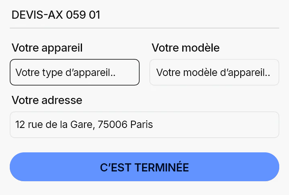Click the "Votre appareil" label
289x195 pixels.
(47, 48)
